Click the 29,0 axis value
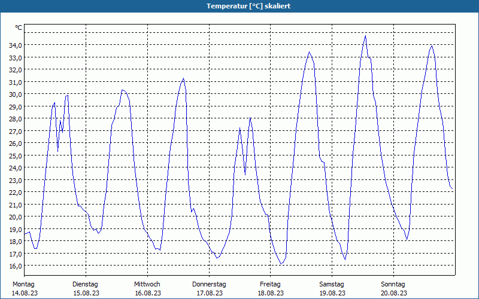479x299 pixels. tap(16, 106)
